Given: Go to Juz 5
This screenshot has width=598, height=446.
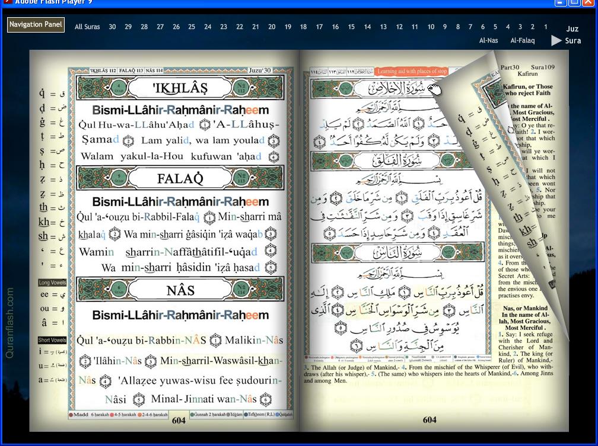Looking at the screenshot, I should (x=495, y=27).
